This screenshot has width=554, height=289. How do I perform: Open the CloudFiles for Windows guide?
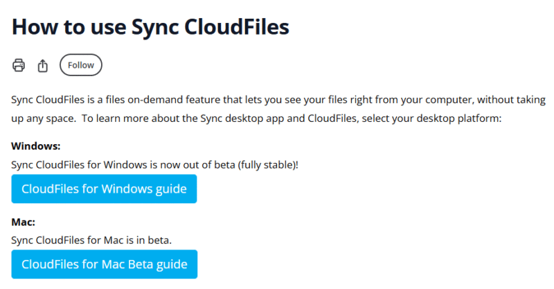click(x=104, y=189)
